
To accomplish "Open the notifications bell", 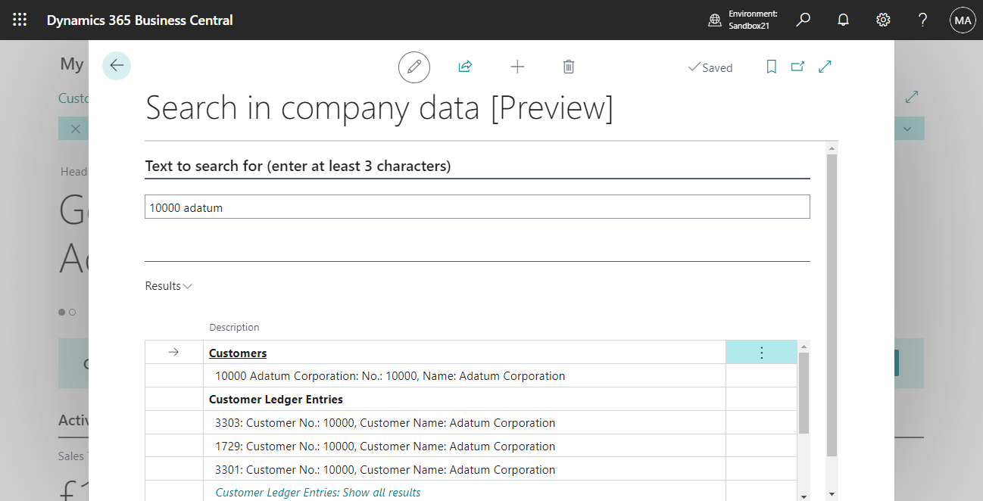I will point(843,20).
